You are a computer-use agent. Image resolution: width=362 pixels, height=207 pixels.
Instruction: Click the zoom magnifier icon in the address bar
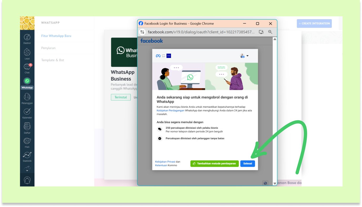270,32
